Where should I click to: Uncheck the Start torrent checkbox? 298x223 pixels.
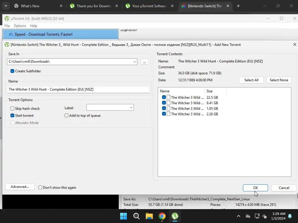[x=12, y=116]
